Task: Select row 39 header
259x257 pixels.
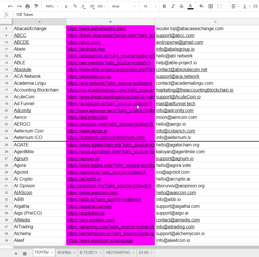Action: (6, 240)
